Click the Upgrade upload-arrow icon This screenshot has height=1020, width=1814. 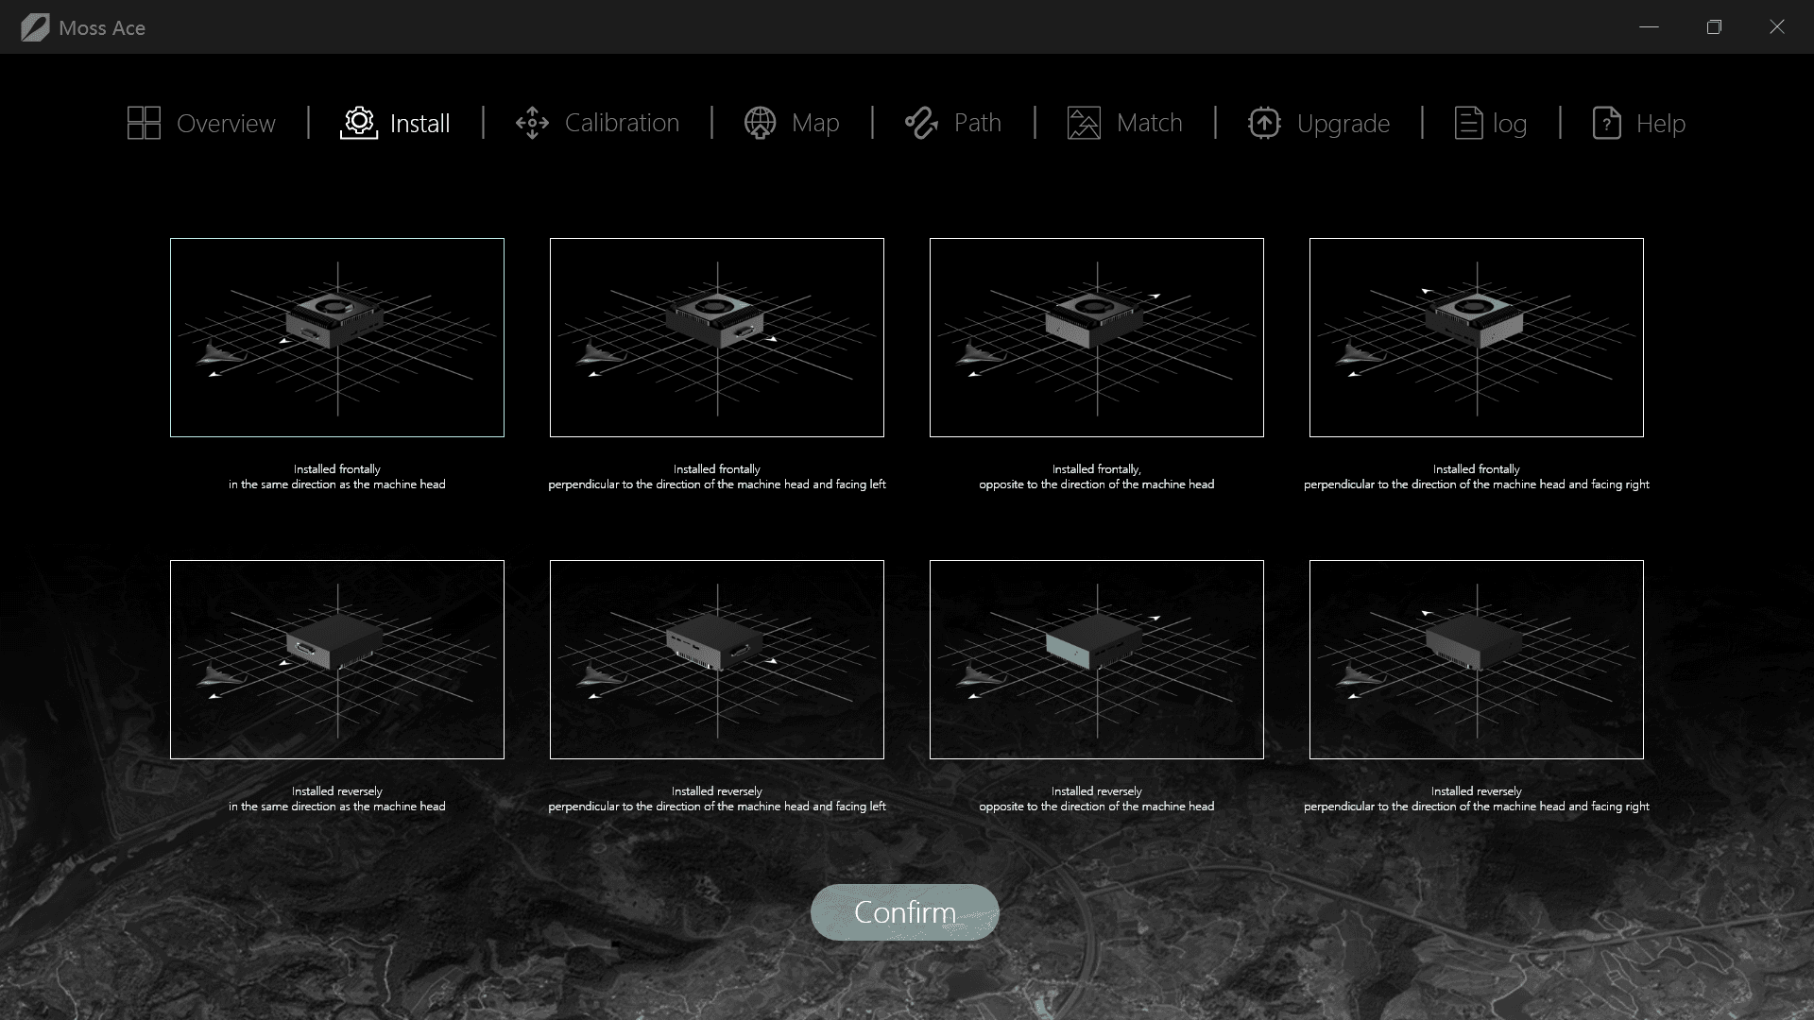[x=1264, y=123]
